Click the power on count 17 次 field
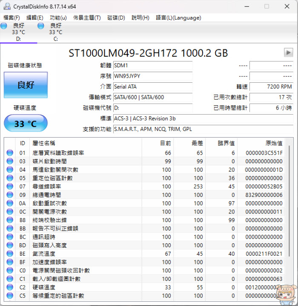This screenshot has width=298, height=306. point(271,97)
